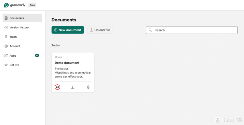Click the Demo document preview text

(73, 73)
